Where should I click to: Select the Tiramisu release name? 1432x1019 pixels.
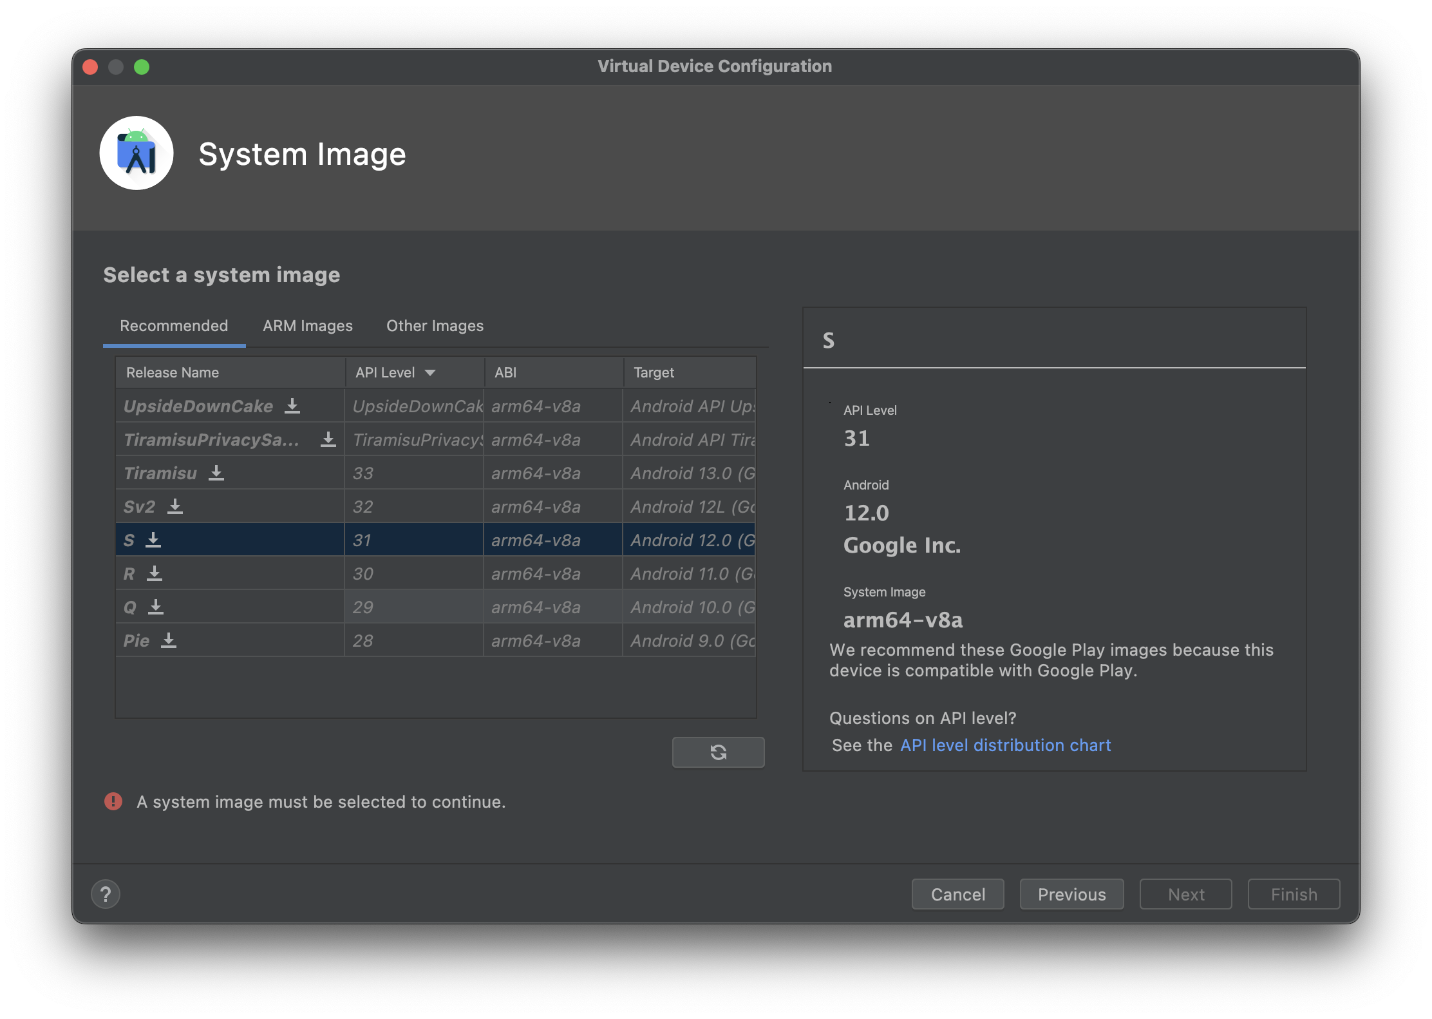tap(160, 473)
